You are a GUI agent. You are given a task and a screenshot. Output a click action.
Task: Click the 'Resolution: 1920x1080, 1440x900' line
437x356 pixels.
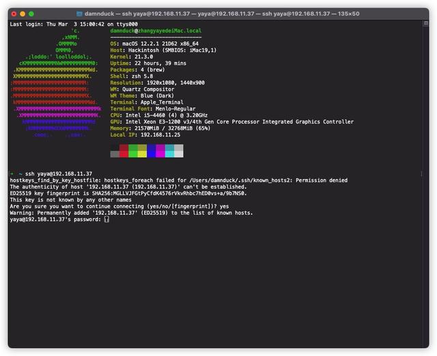point(158,83)
